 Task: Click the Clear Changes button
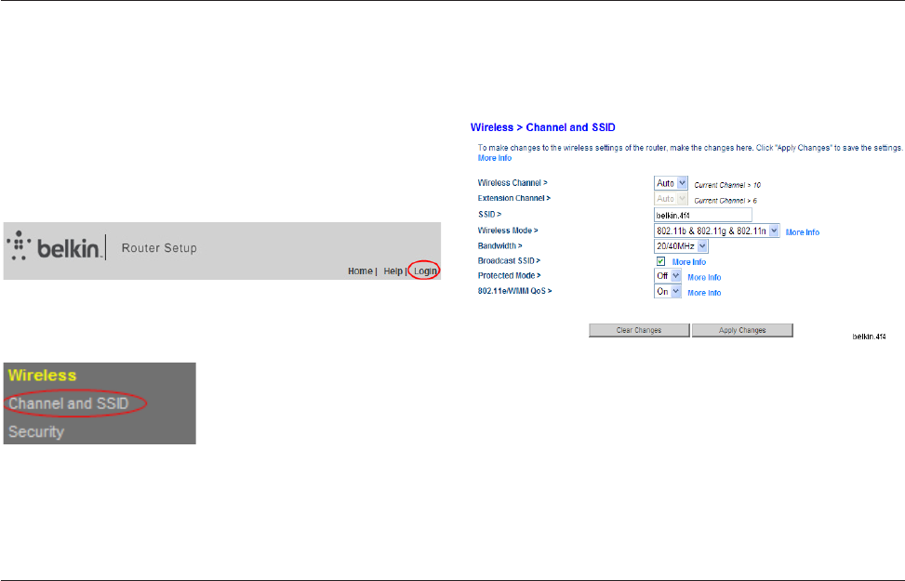coord(639,330)
